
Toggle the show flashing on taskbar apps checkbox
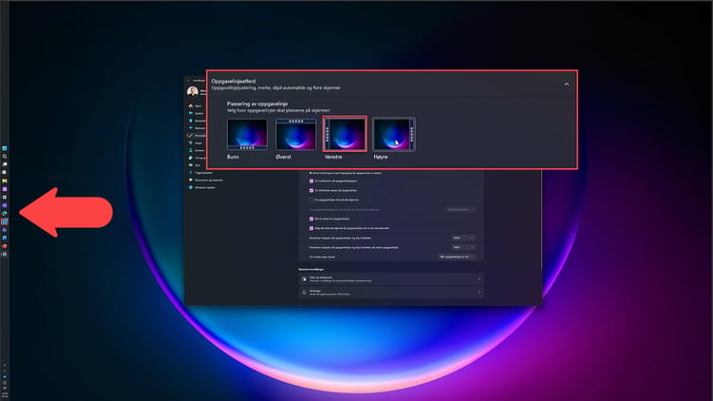click(311, 190)
